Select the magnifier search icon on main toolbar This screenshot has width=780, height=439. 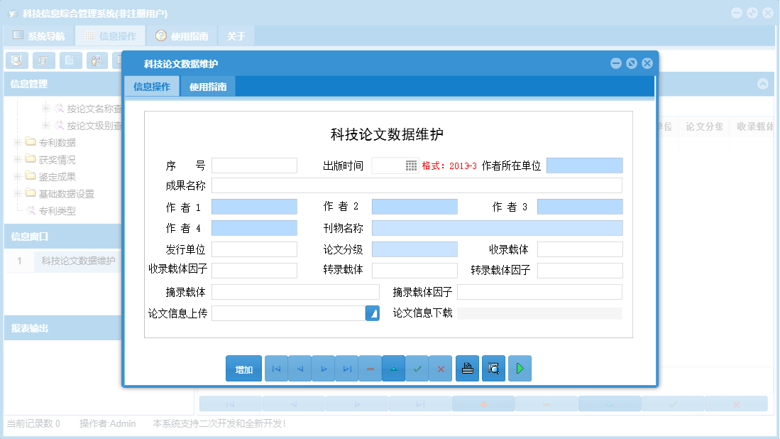(x=16, y=60)
